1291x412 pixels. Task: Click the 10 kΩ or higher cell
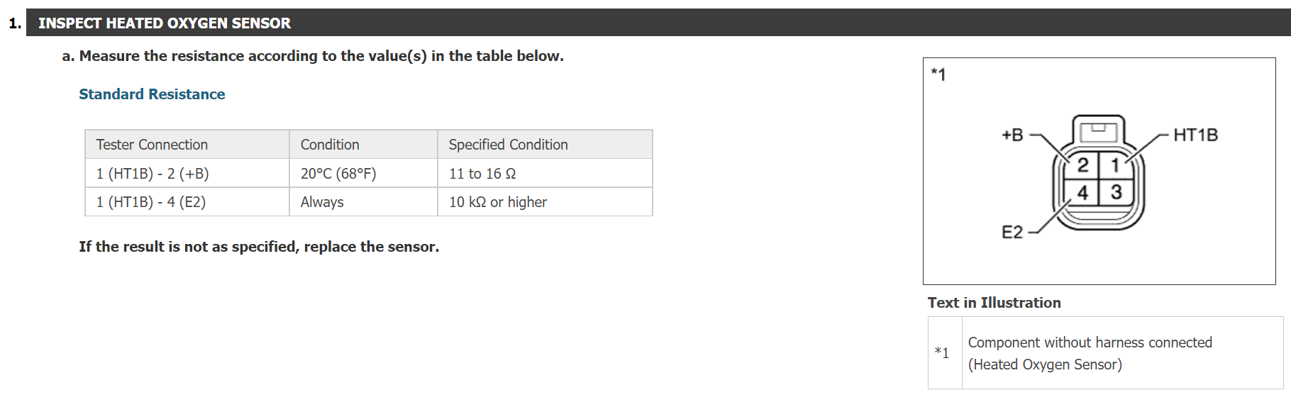pyautogui.click(x=498, y=202)
